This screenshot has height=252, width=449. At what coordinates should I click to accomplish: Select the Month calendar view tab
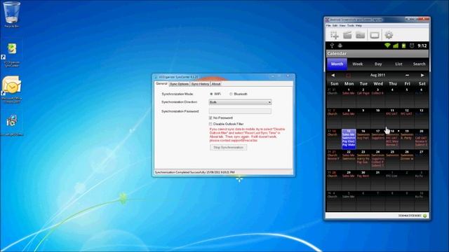[337, 64]
